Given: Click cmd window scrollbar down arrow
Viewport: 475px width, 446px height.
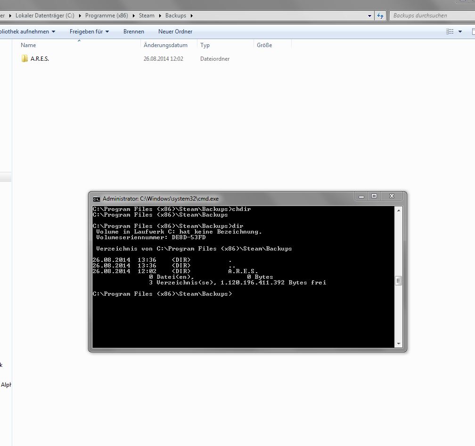Looking at the screenshot, I should [x=399, y=344].
